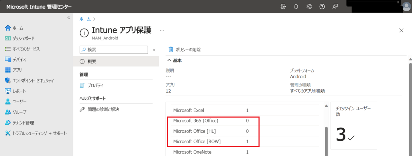This screenshot has height=156, width=412.
Task: Open すべてのサービス menu entry
Action: click(26, 49)
